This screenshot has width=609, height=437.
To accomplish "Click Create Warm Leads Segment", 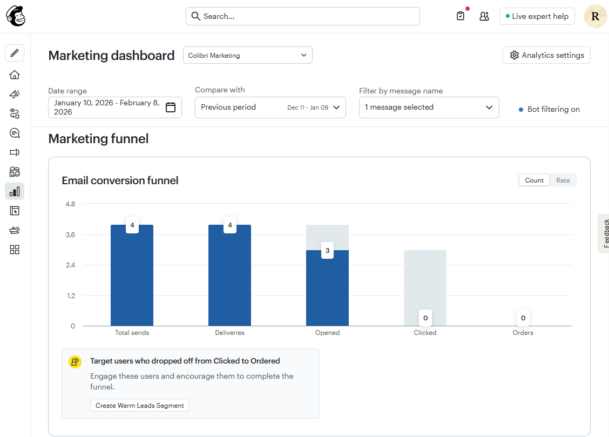I will [x=139, y=405].
